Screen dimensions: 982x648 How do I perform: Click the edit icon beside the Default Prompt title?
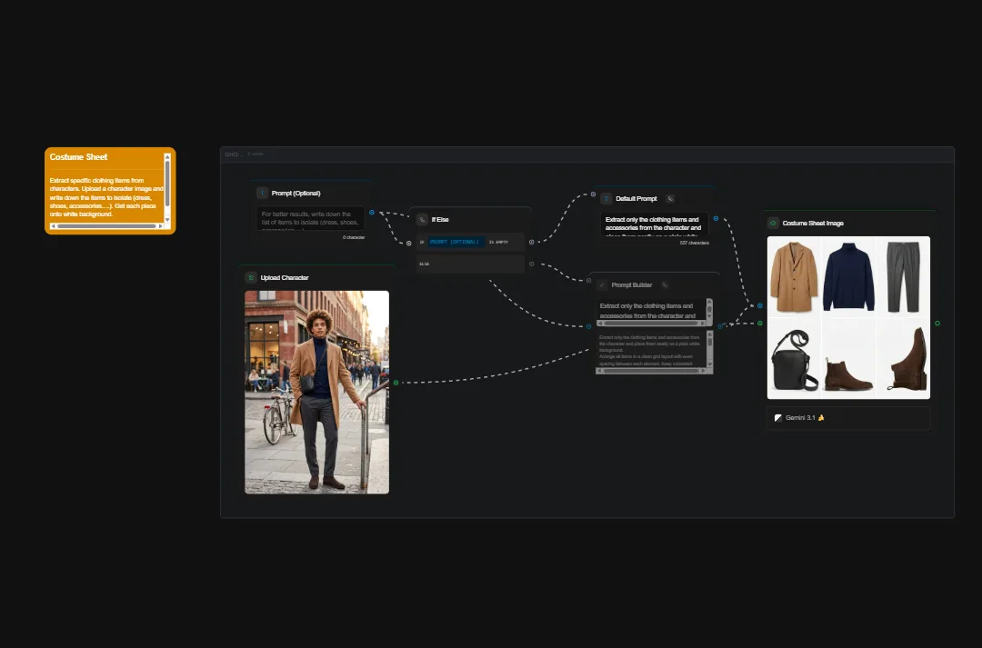pyautogui.click(x=670, y=199)
